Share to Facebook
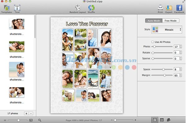Screen dimensions: 186x123 (179, 9)
